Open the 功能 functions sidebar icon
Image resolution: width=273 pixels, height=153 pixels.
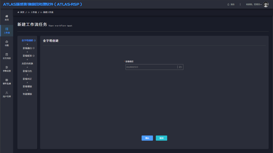(x=7, y=42)
